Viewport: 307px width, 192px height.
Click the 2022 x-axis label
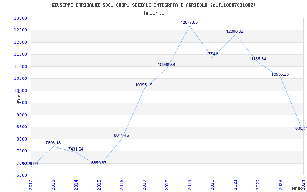pyautogui.click(x=258, y=185)
